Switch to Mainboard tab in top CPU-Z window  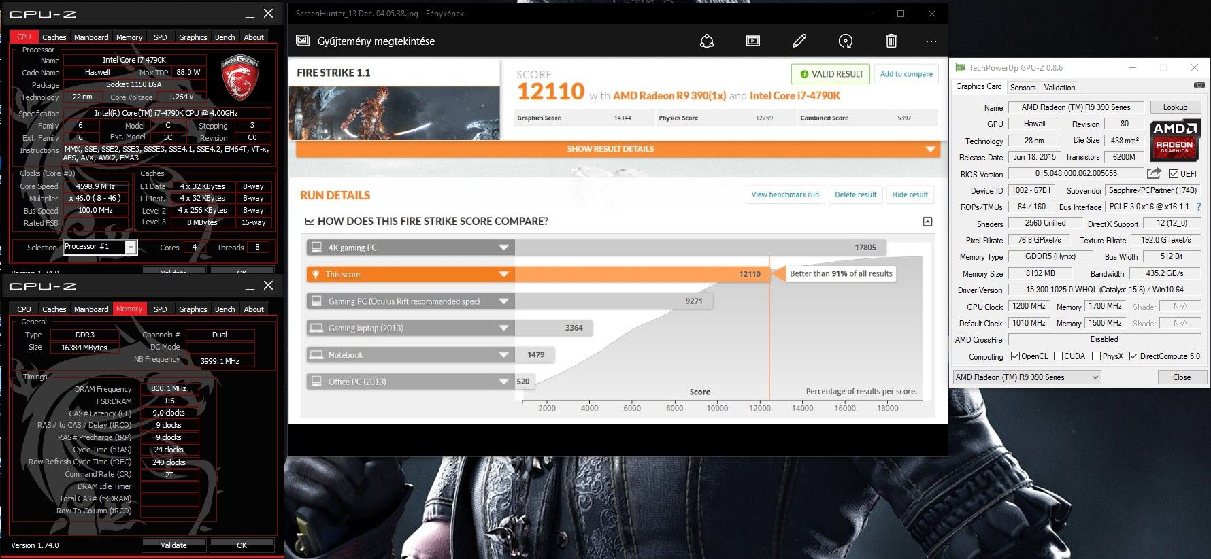pyautogui.click(x=91, y=37)
